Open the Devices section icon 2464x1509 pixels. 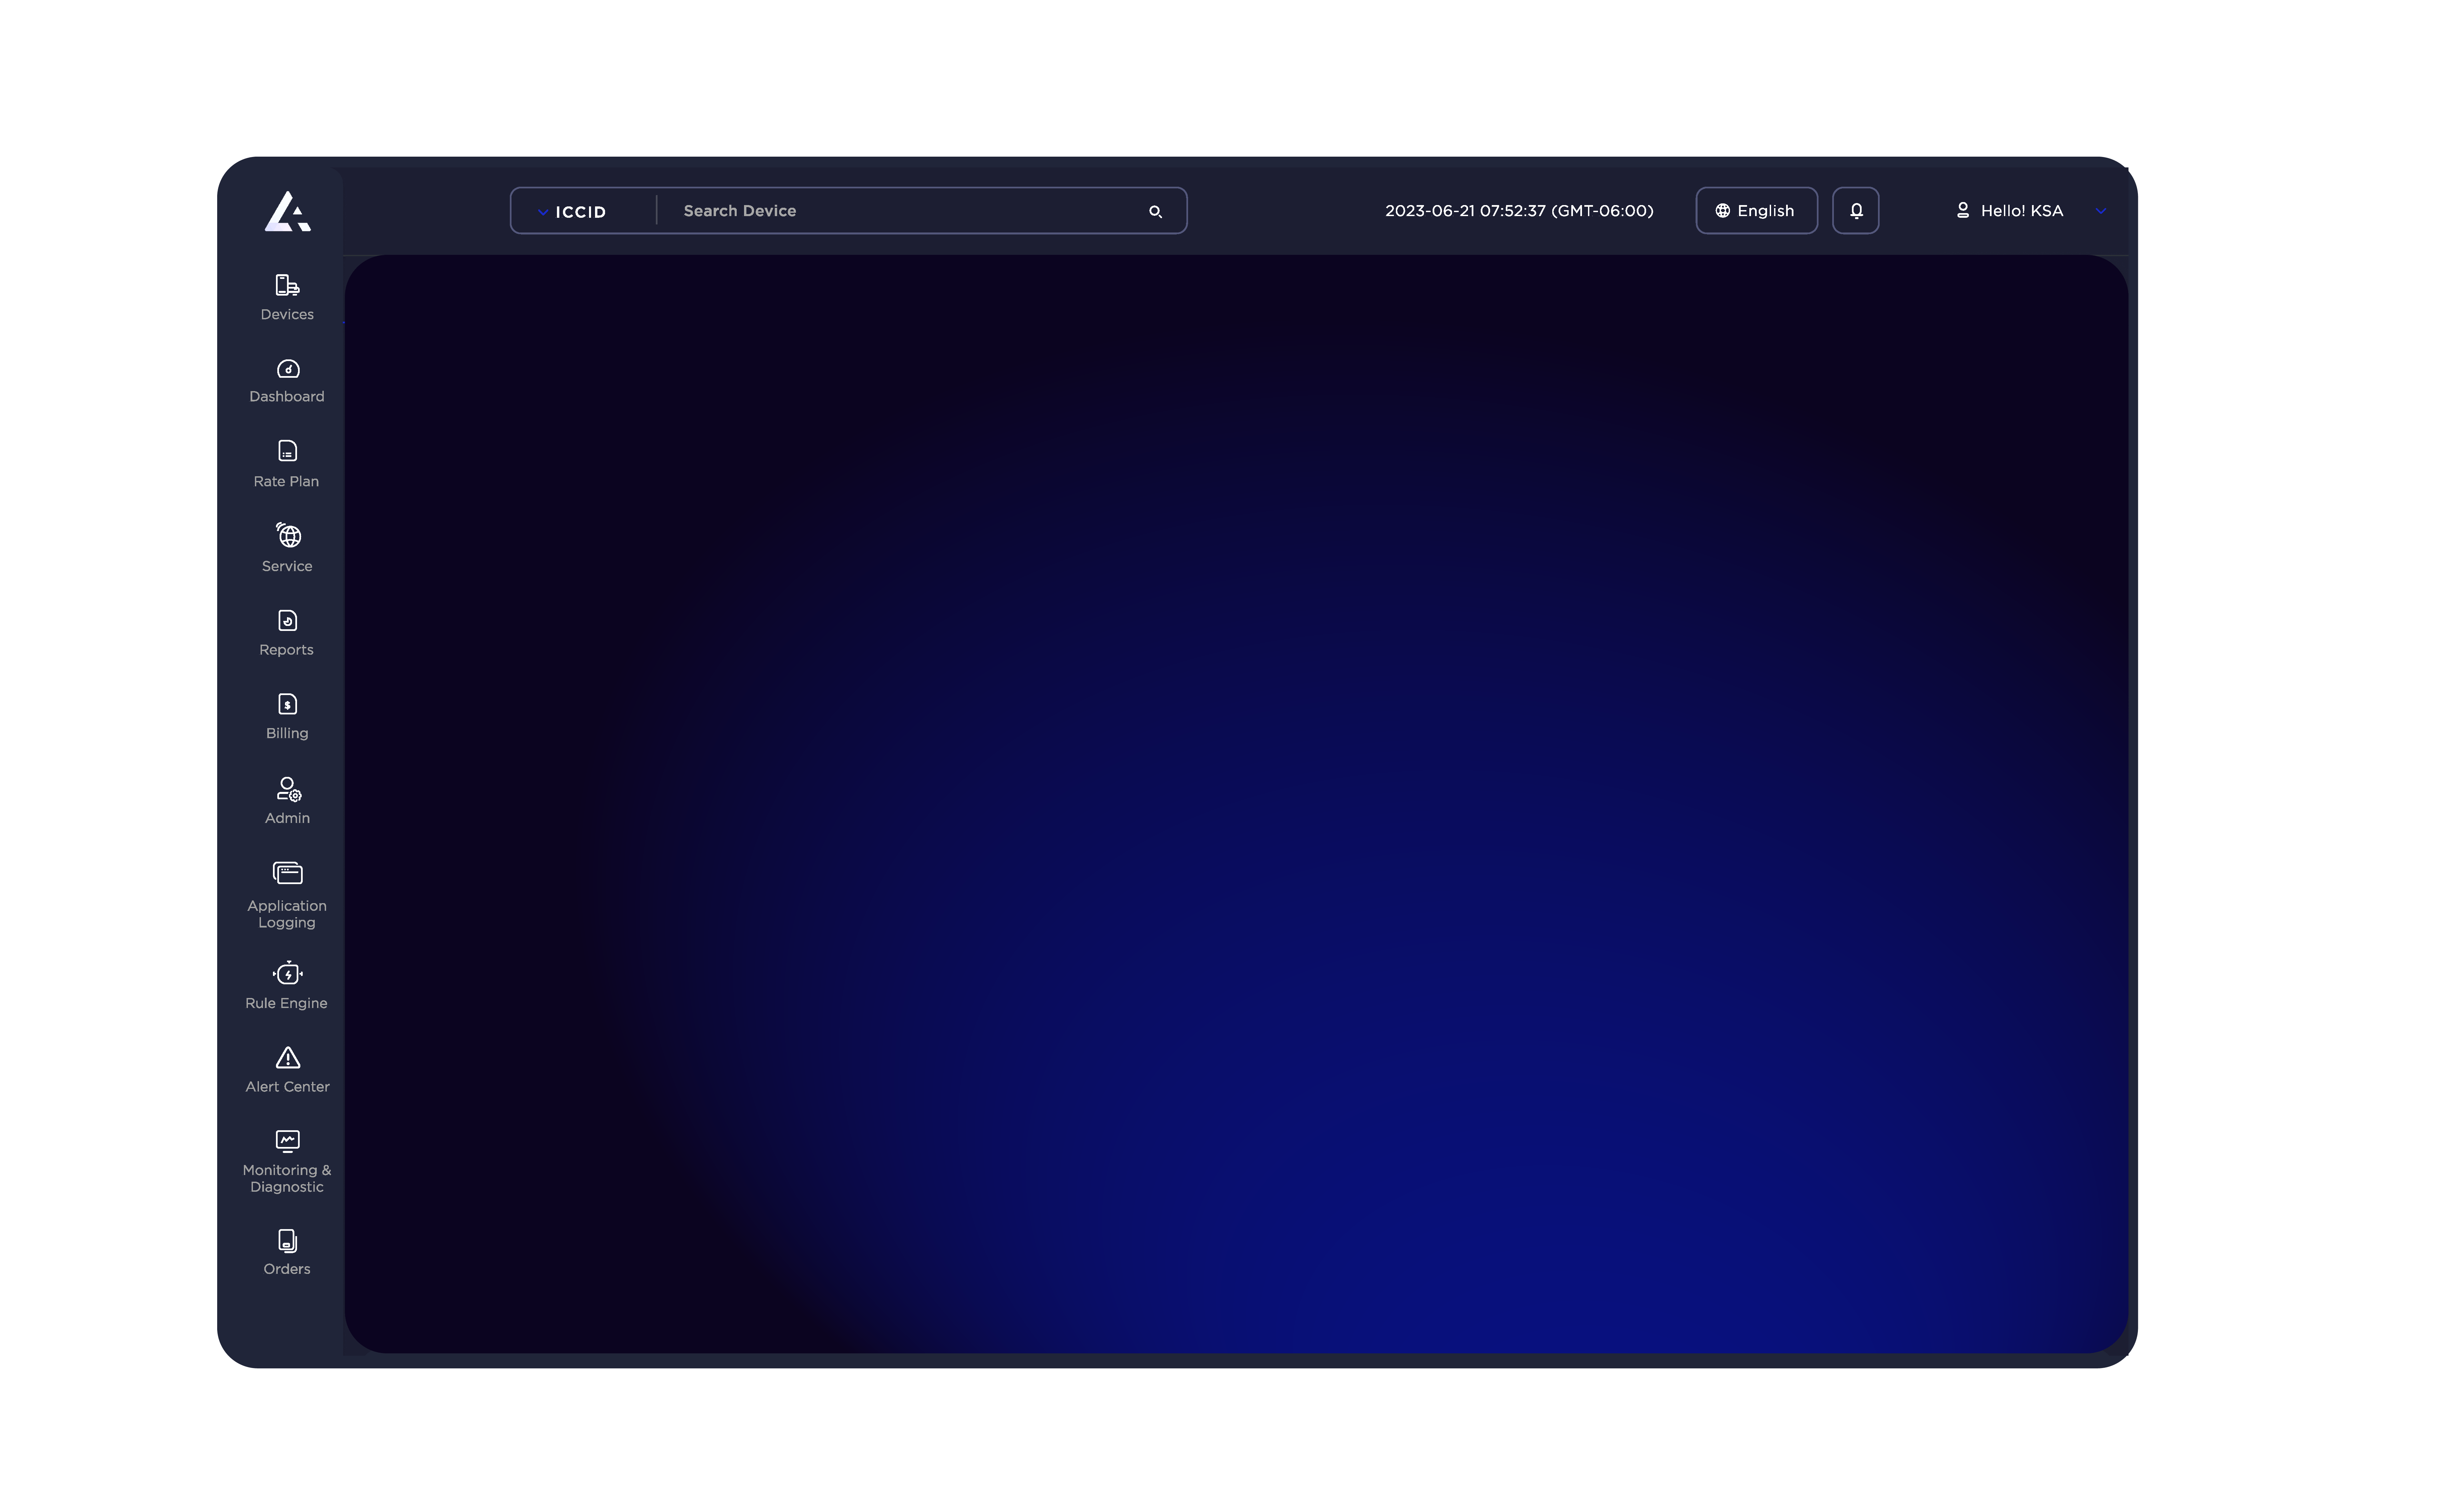[x=288, y=285]
